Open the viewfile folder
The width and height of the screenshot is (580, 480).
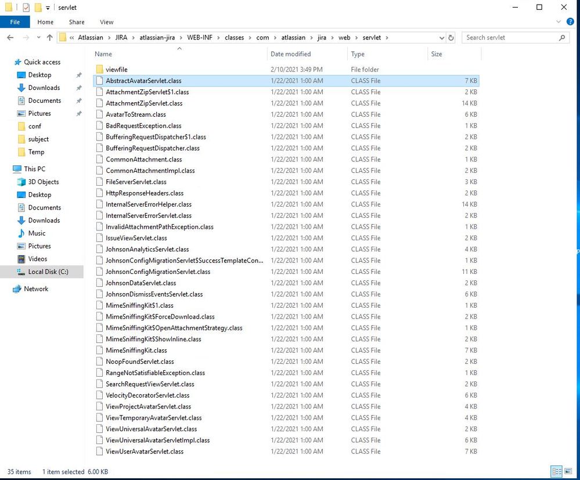pos(118,69)
